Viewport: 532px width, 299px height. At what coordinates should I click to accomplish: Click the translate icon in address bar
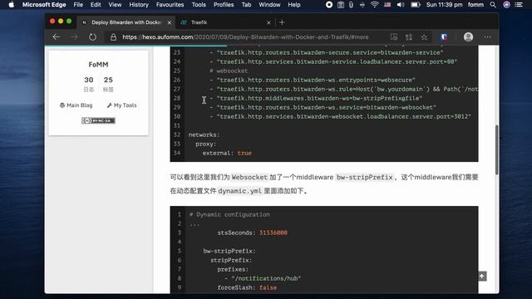[409, 37]
